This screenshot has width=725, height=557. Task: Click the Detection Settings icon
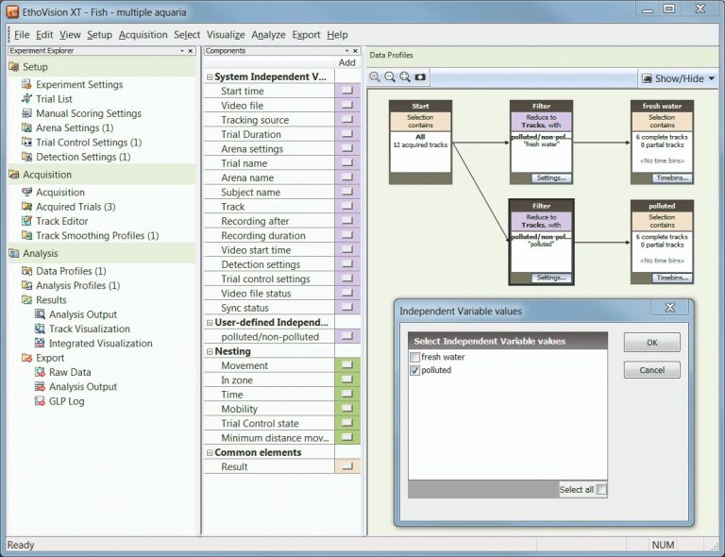tap(26, 157)
